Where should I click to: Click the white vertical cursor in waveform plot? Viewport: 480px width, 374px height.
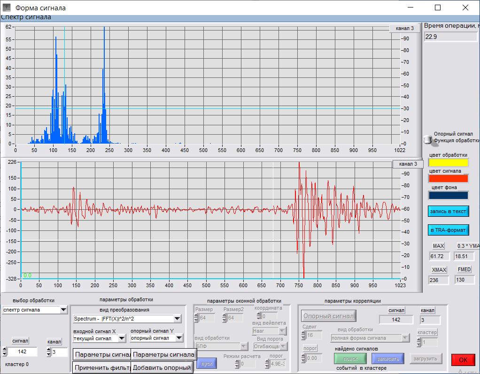click(x=273, y=221)
